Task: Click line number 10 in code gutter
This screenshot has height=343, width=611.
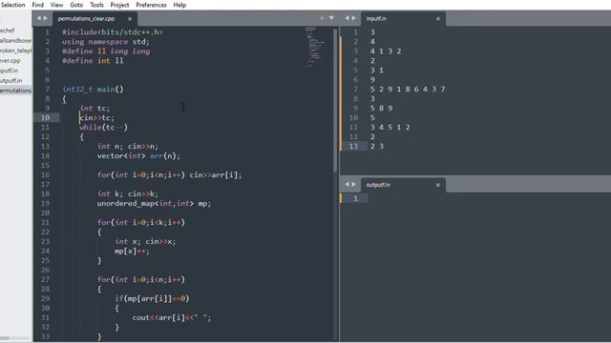Action: click(45, 118)
